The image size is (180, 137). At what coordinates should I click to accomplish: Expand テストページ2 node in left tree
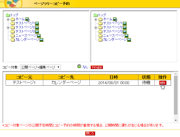click(8, 28)
